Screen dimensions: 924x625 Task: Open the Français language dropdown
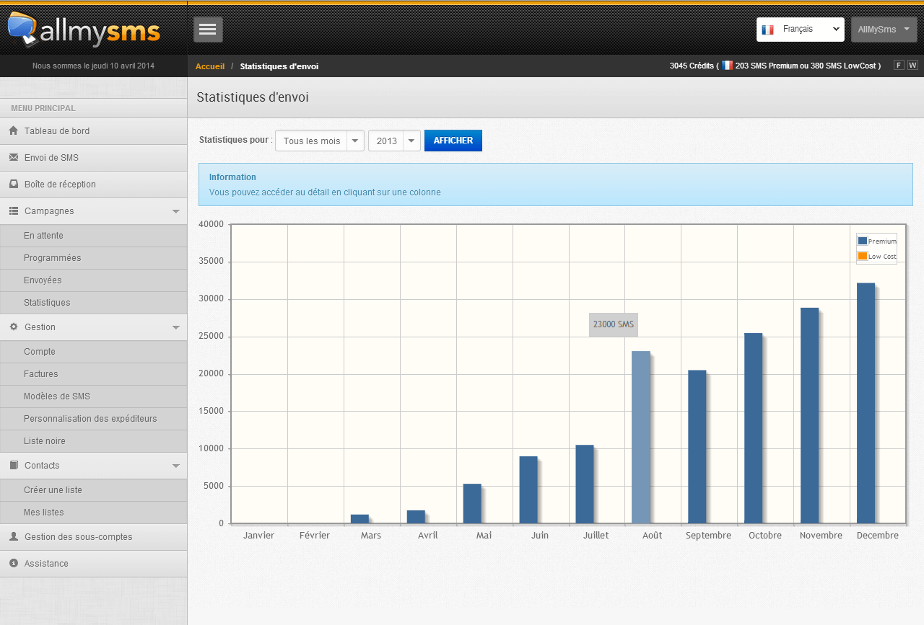click(801, 30)
